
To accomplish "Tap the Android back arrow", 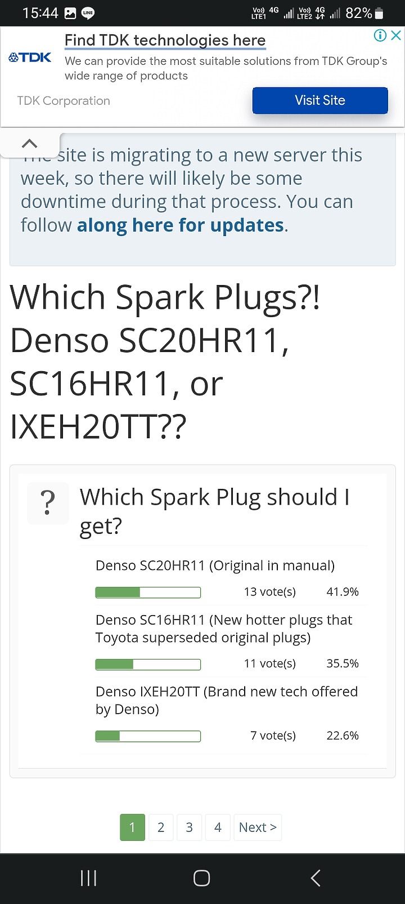I will point(316,878).
